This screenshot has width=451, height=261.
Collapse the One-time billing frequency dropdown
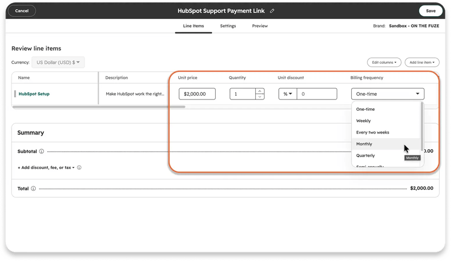click(x=388, y=94)
